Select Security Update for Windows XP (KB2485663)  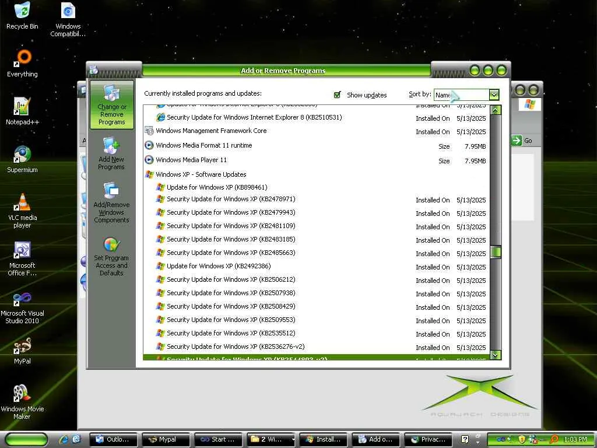coord(231,253)
